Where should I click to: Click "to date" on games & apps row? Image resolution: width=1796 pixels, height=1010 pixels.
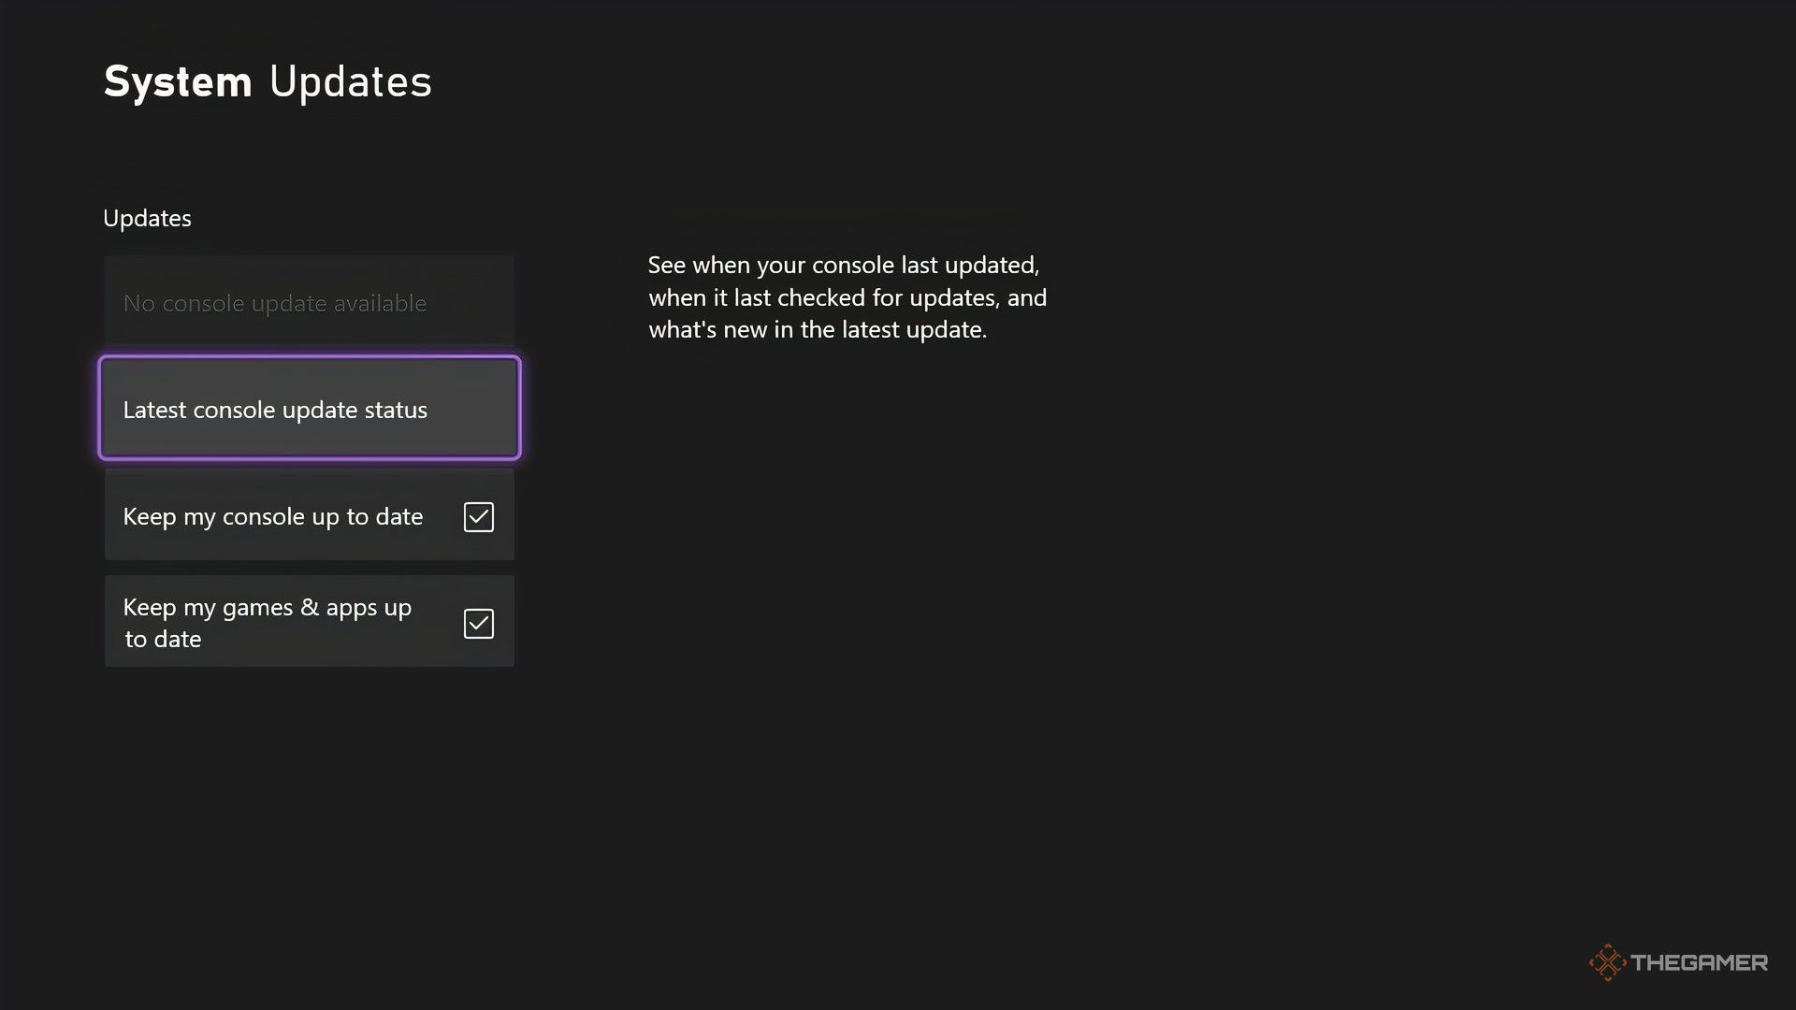(x=164, y=640)
